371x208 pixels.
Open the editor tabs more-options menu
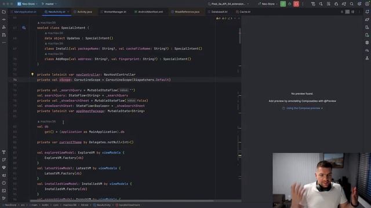[x=359, y=12]
